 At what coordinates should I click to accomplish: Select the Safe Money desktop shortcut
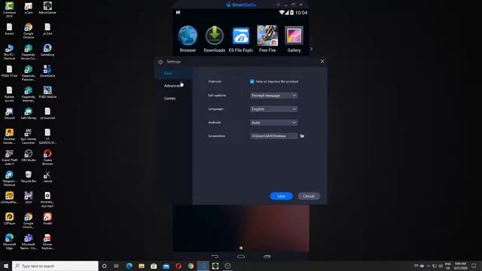click(29, 114)
